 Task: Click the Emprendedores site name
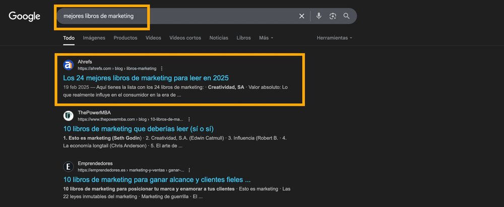95,163
